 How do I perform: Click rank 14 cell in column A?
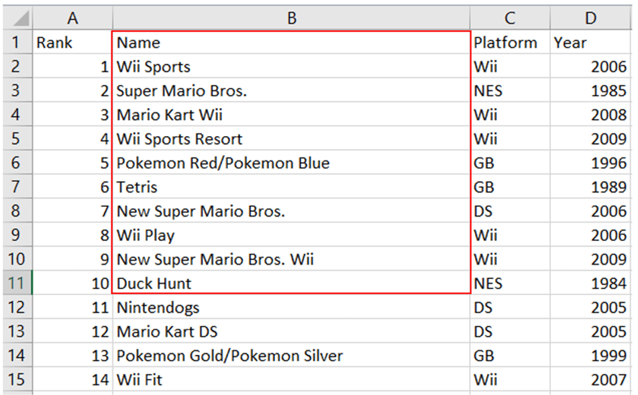tap(72, 380)
